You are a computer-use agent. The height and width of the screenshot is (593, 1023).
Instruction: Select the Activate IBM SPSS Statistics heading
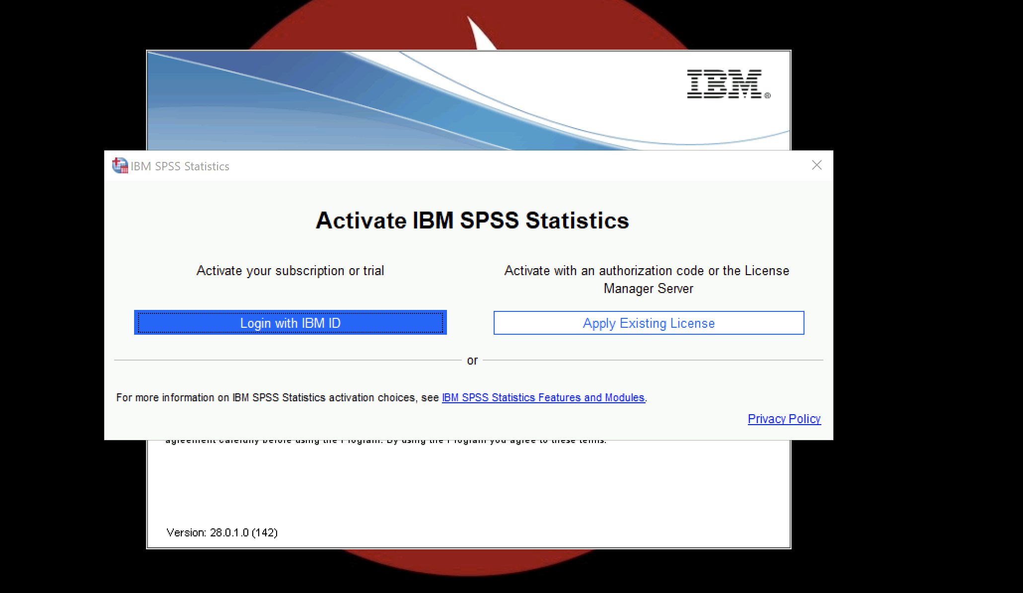click(x=472, y=221)
